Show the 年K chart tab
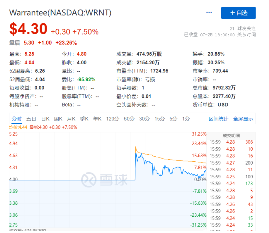 click(97, 119)
